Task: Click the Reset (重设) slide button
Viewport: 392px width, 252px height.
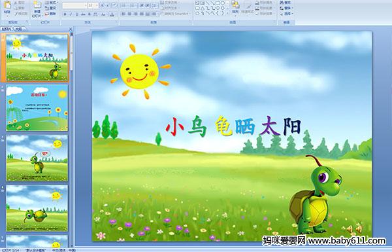Action: click(50, 8)
